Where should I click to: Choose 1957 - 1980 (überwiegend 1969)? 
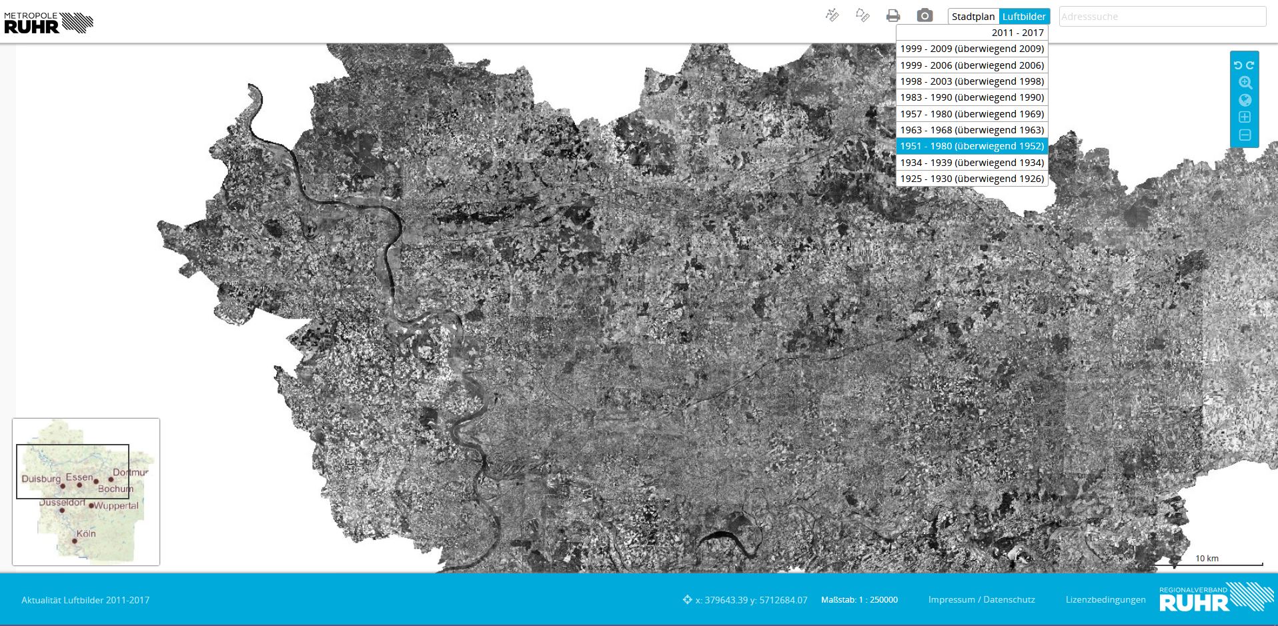(972, 114)
